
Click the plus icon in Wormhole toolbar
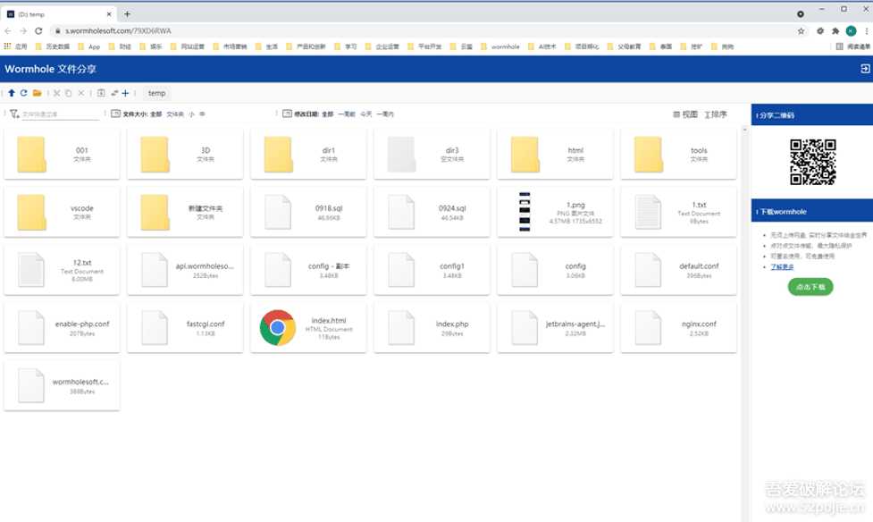(x=126, y=93)
